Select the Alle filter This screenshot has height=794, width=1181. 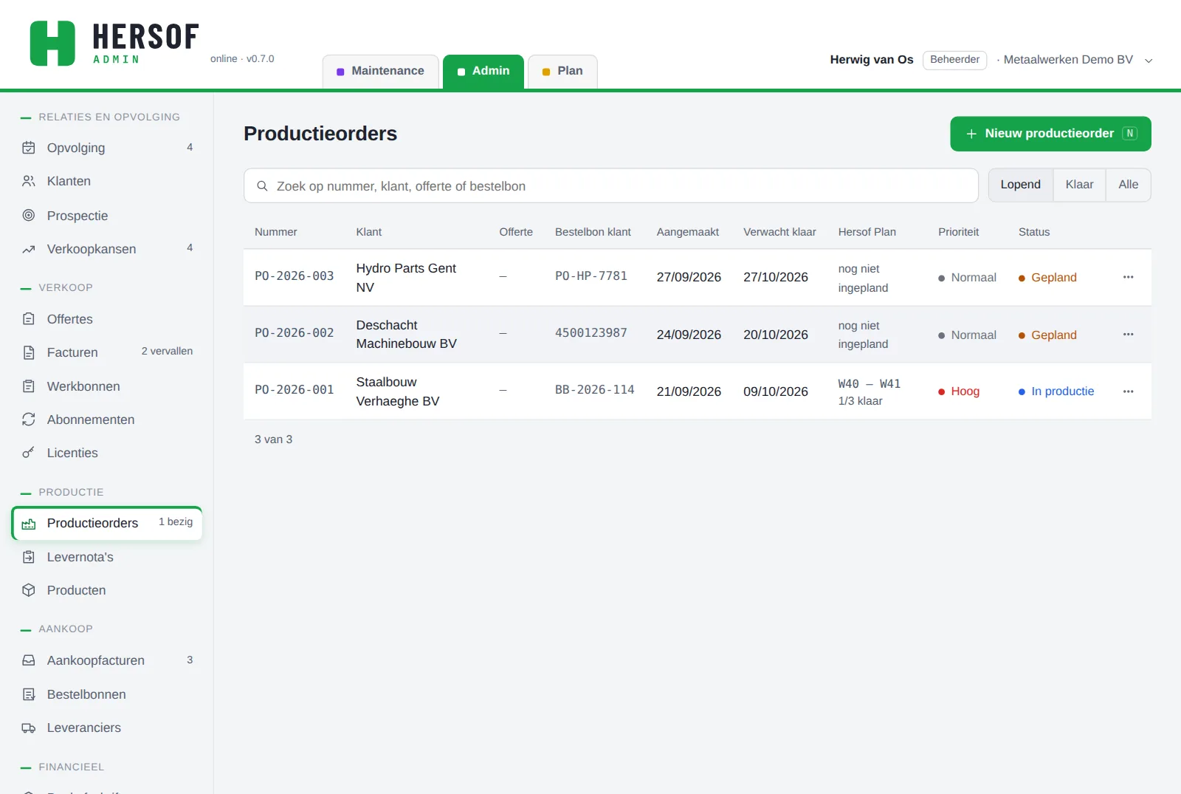click(1128, 185)
